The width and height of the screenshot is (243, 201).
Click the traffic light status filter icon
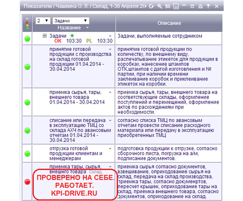tap(27, 23)
